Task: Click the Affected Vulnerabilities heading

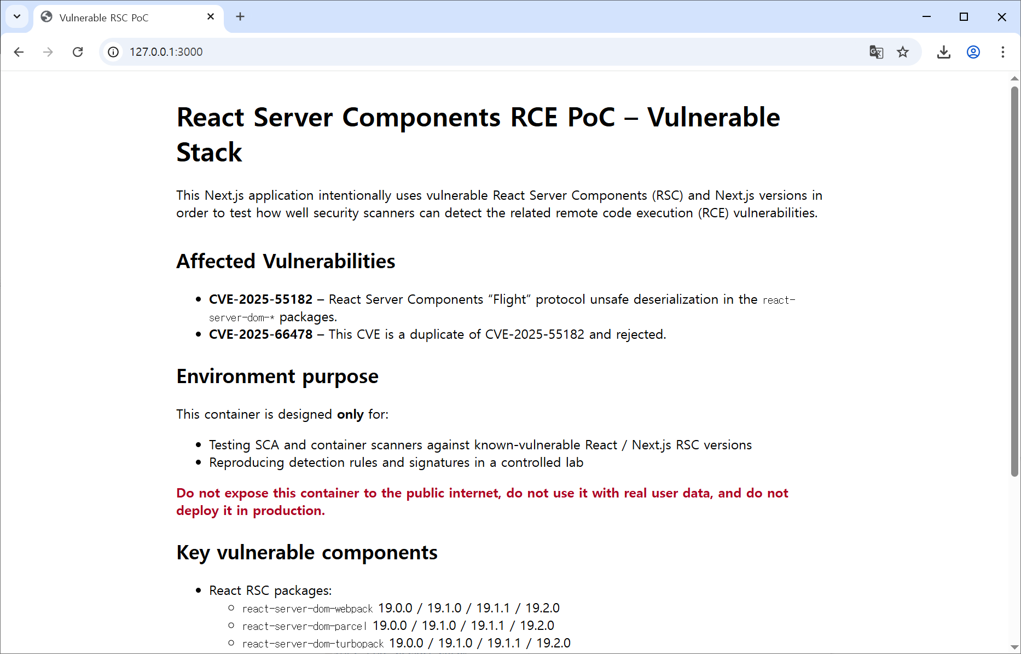Action: tap(286, 262)
